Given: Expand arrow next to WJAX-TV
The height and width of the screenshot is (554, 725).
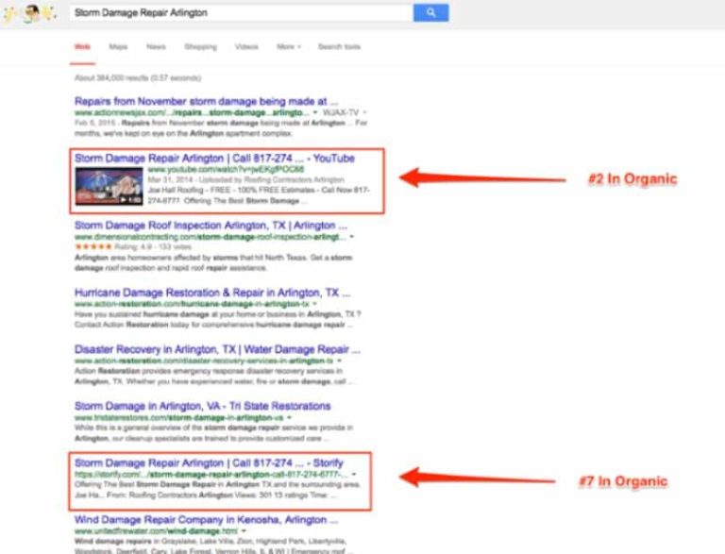Looking at the screenshot, I should (364, 112).
